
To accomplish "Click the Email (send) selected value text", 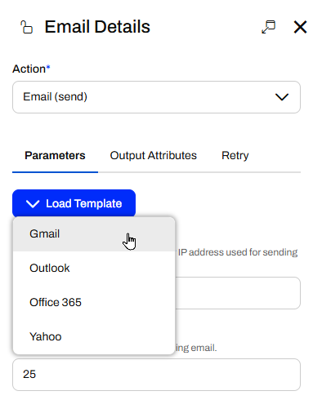I will pyautogui.click(x=55, y=97).
